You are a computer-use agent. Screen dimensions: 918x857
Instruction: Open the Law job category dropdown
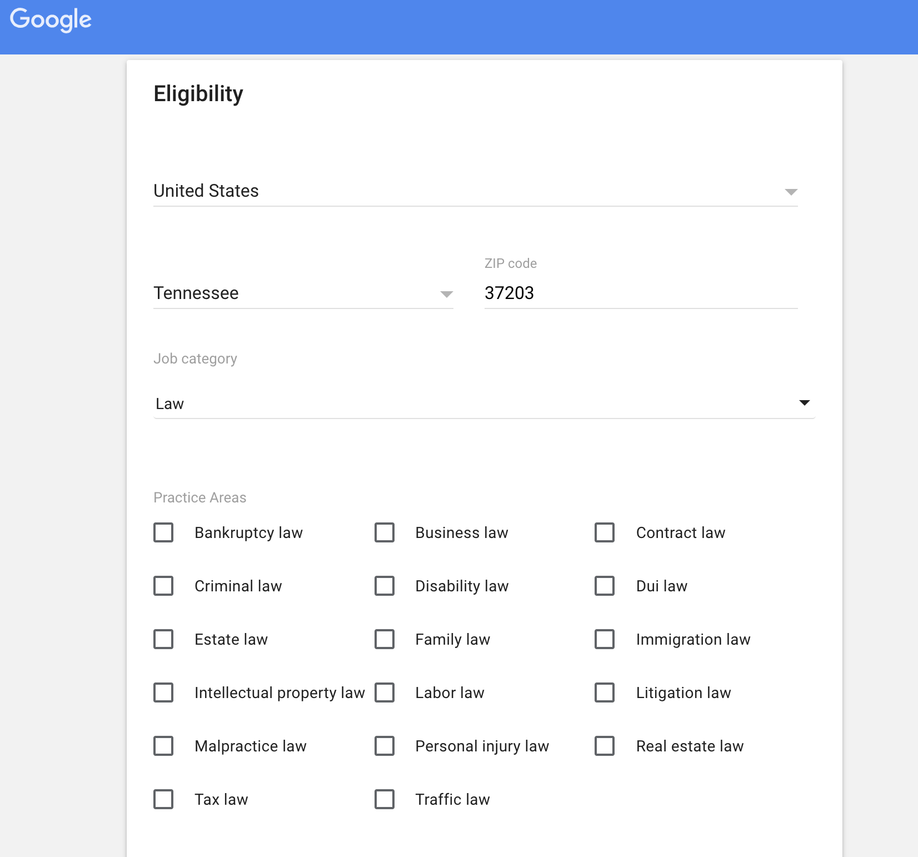coord(483,403)
